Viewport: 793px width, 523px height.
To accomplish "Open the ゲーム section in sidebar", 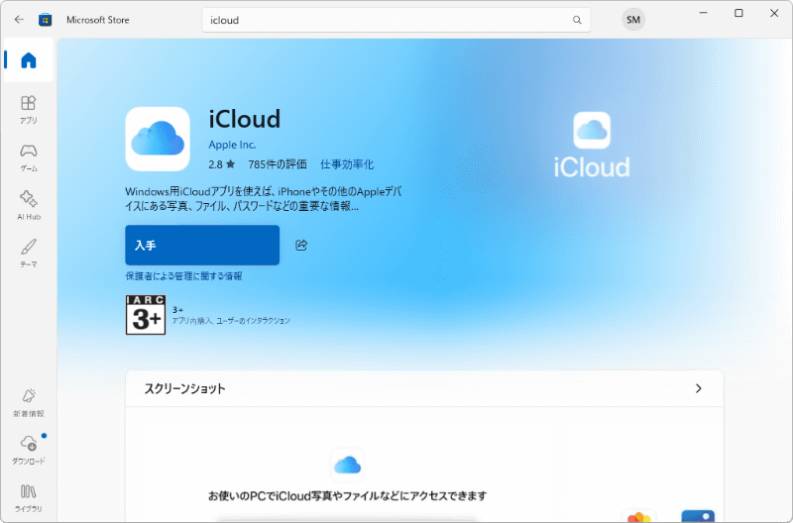I will pos(29,157).
